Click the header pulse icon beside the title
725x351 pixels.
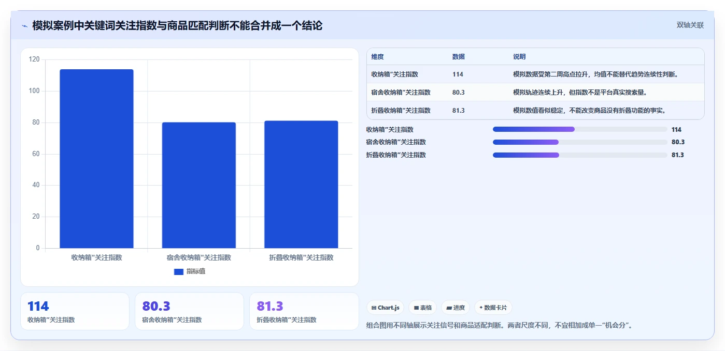(x=24, y=26)
